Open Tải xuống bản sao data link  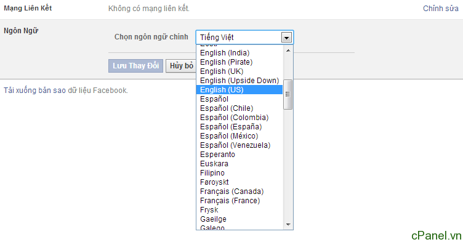[x=65, y=91]
